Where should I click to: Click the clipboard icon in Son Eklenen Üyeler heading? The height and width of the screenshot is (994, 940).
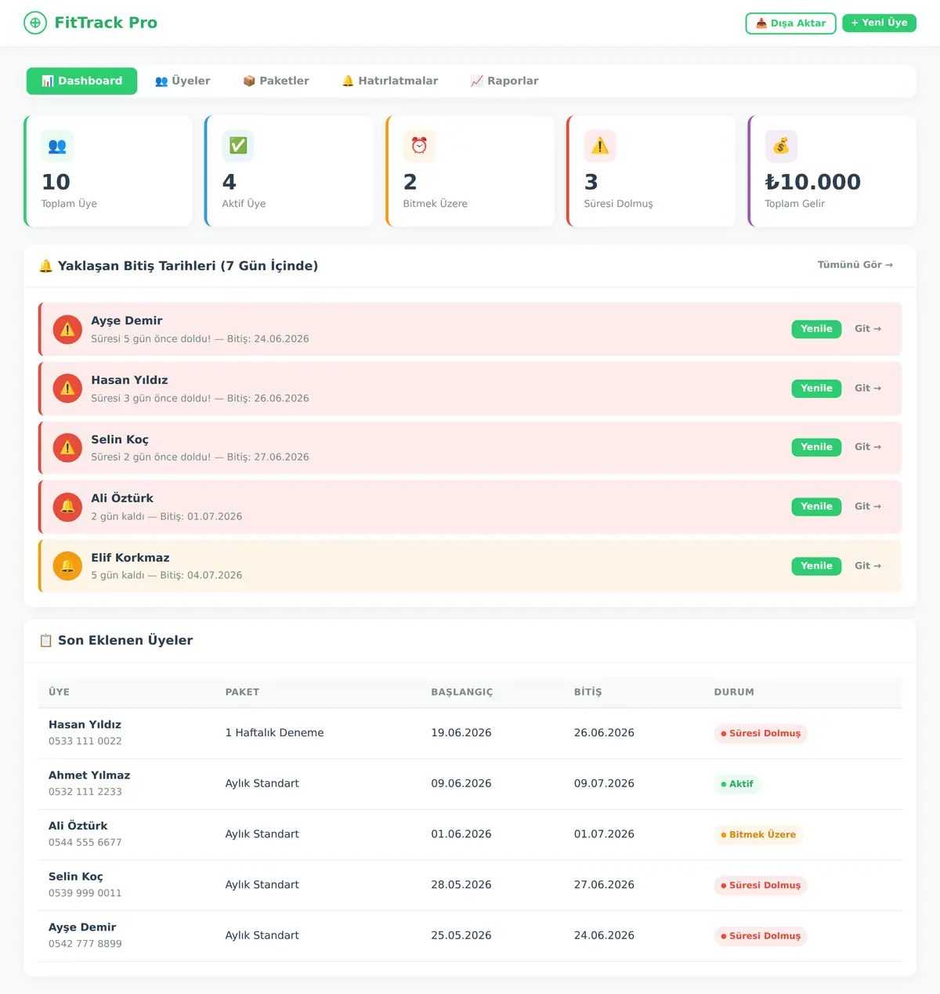45,641
